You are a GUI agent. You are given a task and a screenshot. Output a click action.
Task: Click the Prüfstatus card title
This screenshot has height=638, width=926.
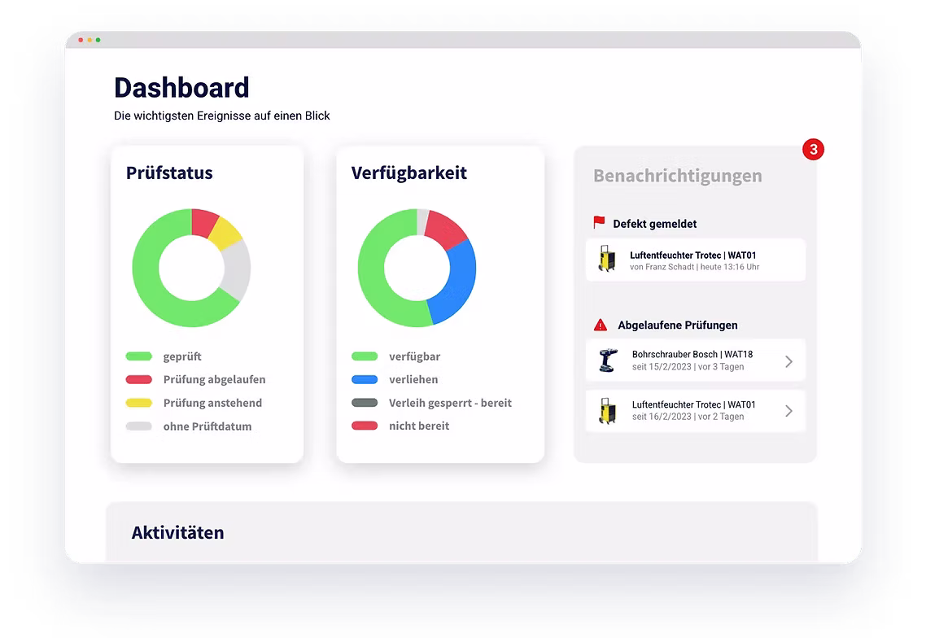point(169,173)
